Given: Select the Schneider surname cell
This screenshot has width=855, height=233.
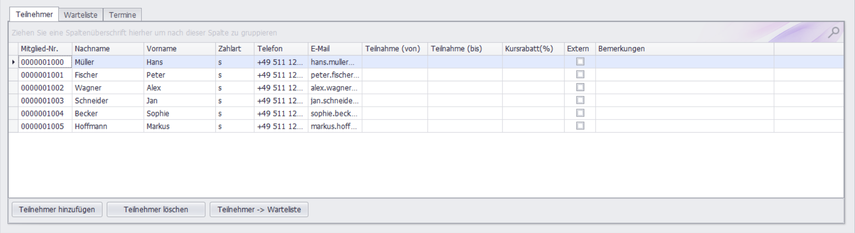Looking at the screenshot, I should [x=107, y=100].
